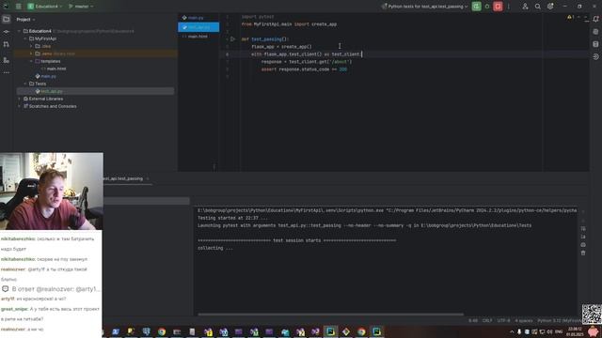The height and width of the screenshot is (338, 602).
Task: Click the Debug bug icon
Action: tap(487, 7)
